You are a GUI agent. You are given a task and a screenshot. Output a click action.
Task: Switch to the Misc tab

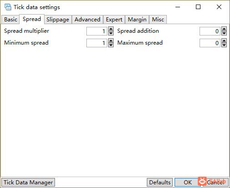[x=158, y=20]
